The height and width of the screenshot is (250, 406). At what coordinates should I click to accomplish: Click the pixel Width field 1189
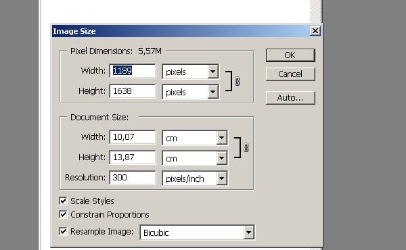[x=133, y=71]
